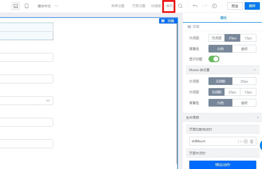Switch to mobile device preview icon

27,6
